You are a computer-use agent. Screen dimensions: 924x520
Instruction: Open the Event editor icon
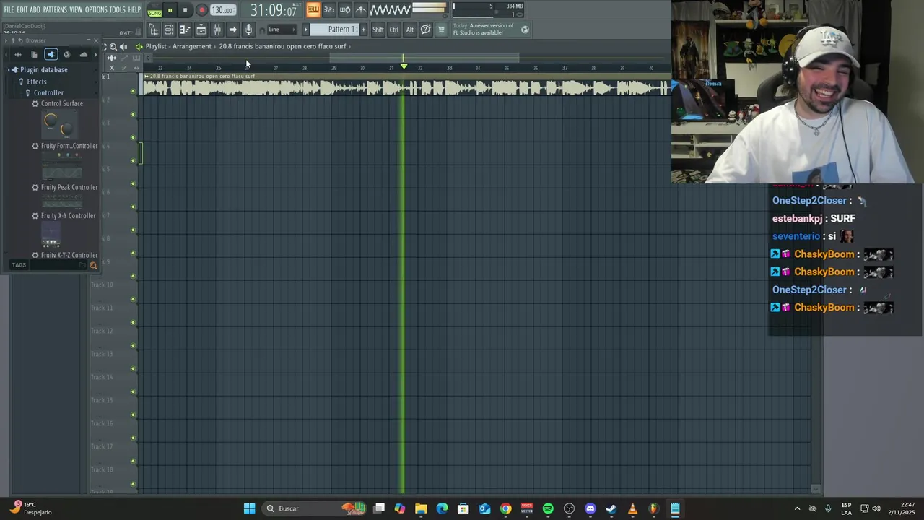click(x=201, y=30)
